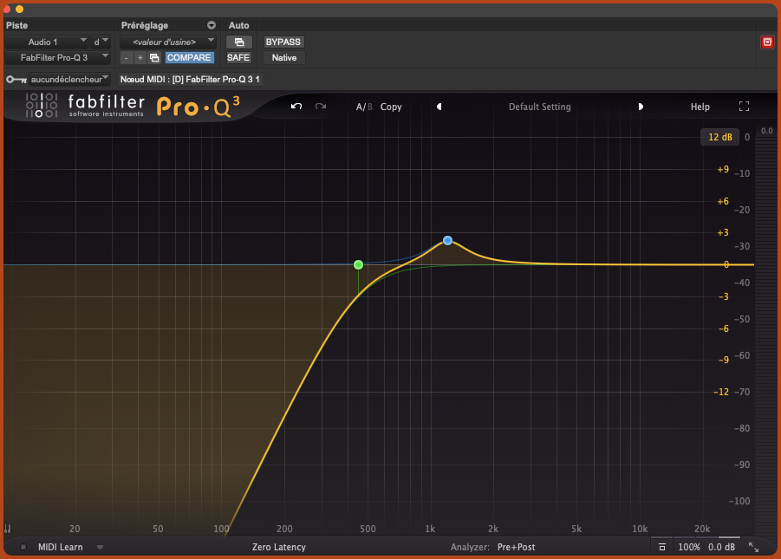
Task: Click Default Setting preset name
Action: (x=539, y=107)
